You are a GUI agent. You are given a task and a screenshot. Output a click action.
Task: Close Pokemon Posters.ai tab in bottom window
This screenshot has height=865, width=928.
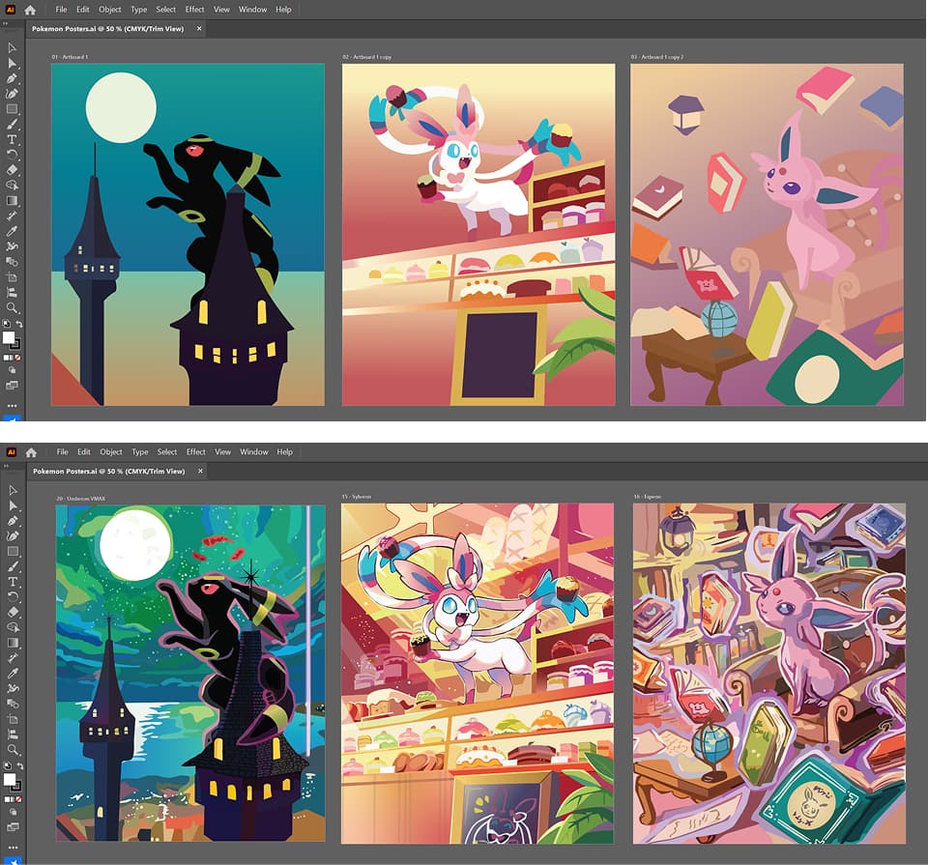(x=200, y=471)
